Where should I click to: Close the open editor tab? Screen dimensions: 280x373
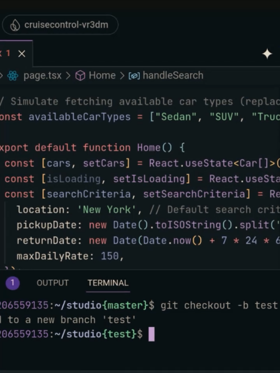(22, 54)
